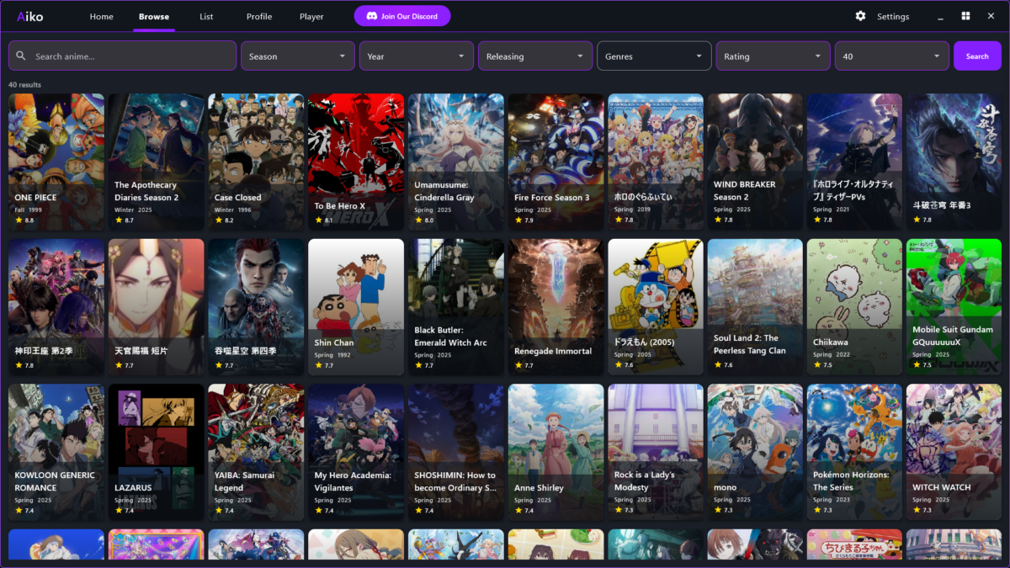Image resolution: width=1010 pixels, height=568 pixels.
Task: Click the Chiikawa card
Action: click(855, 307)
